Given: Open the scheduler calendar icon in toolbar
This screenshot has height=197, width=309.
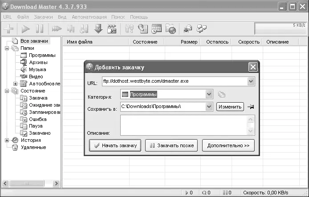Looking at the screenshot, I should (156, 29).
